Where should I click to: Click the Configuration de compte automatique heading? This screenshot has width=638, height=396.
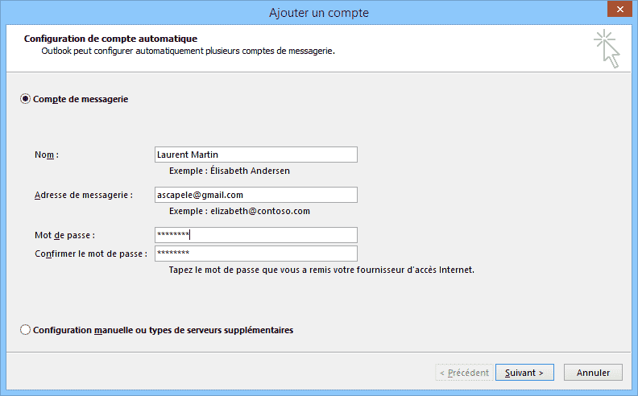click(x=110, y=38)
